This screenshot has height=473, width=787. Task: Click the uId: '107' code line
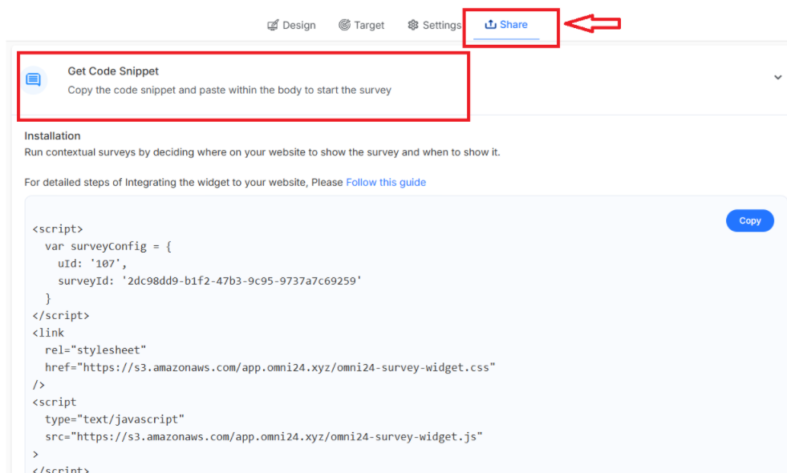coord(91,263)
